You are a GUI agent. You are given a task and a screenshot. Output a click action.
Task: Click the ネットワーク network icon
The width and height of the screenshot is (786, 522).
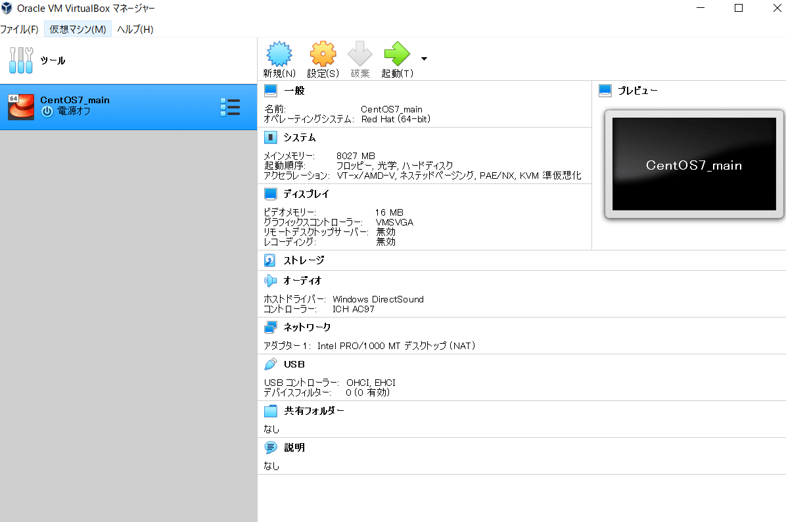pos(271,327)
